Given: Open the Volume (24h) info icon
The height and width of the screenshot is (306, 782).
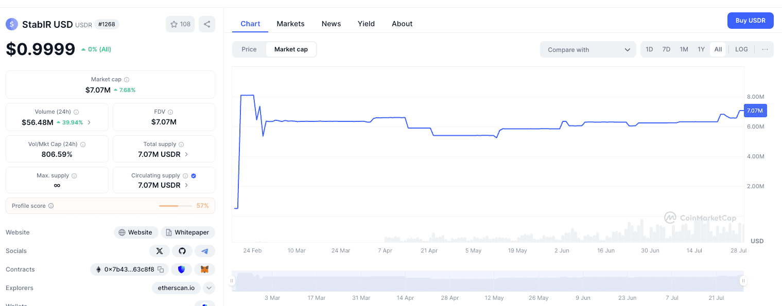Looking at the screenshot, I should coord(76,112).
